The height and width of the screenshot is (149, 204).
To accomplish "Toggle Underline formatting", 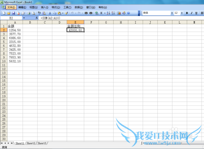I will tap(196, 13).
